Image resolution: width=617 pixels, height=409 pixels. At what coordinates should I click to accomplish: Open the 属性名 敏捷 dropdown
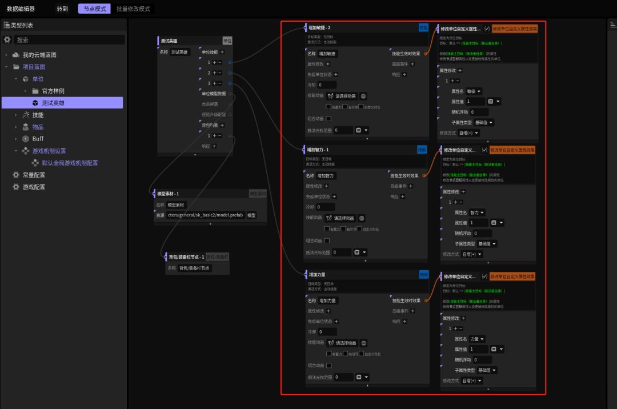click(474, 91)
